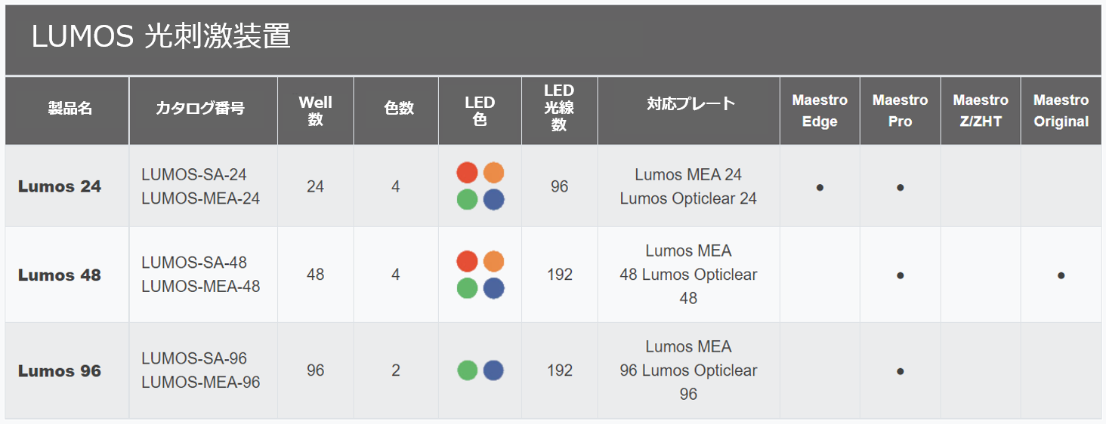Select the Lumos 48 product name
Screen dimensions: 1106x424
click(60, 275)
